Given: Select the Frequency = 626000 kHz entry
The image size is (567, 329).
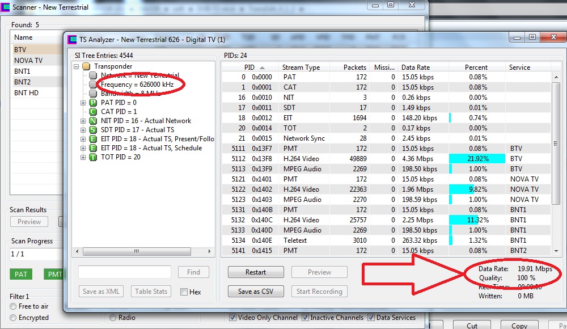Looking at the screenshot, I should coord(137,85).
